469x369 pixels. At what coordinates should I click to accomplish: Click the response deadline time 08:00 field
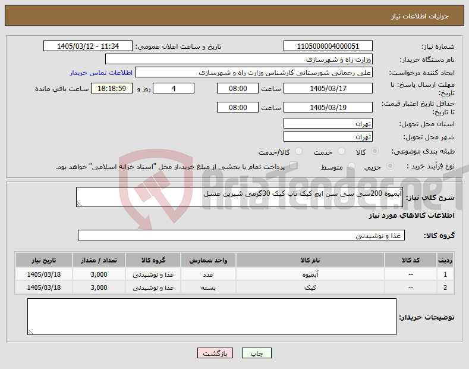[238, 88]
